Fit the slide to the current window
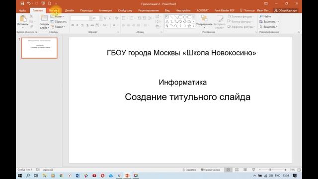The image size is (318, 179). coord(299,170)
